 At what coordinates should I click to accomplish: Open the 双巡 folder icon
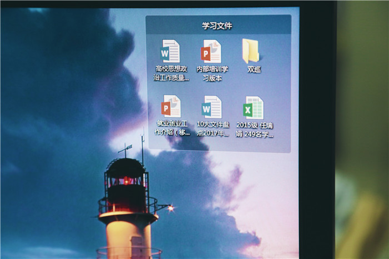click(x=251, y=51)
